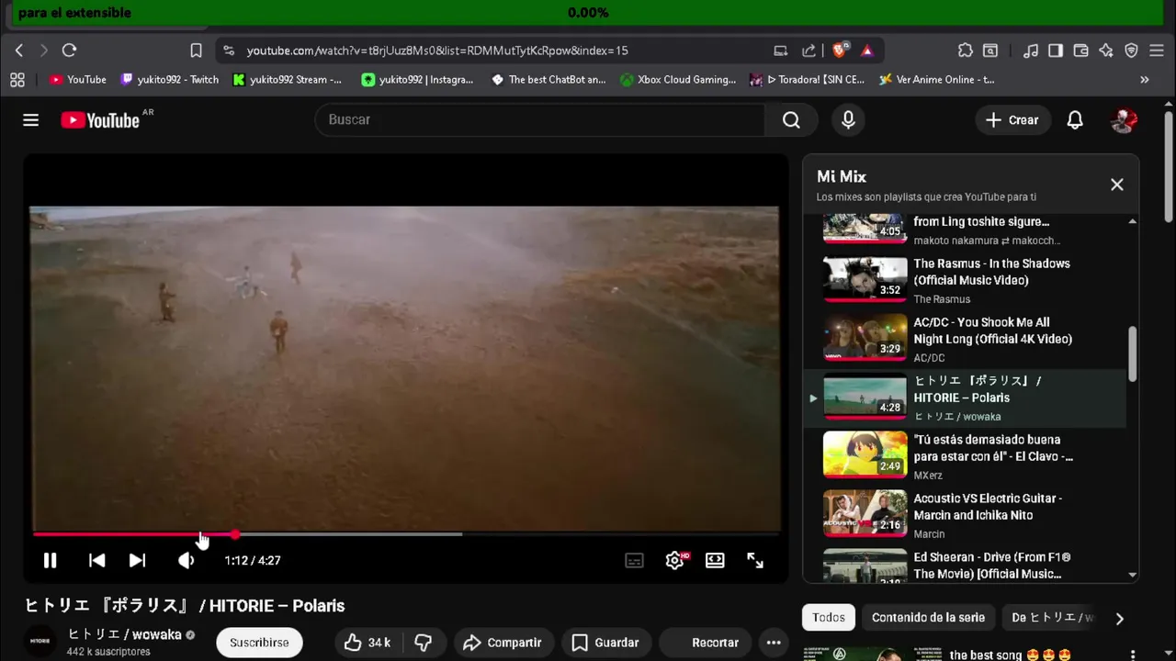
Task: Open the Brave VPN shield icon
Action: [1132, 50]
